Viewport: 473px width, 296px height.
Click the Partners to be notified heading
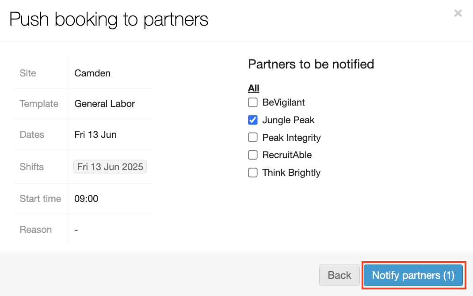pyautogui.click(x=311, y=65)
